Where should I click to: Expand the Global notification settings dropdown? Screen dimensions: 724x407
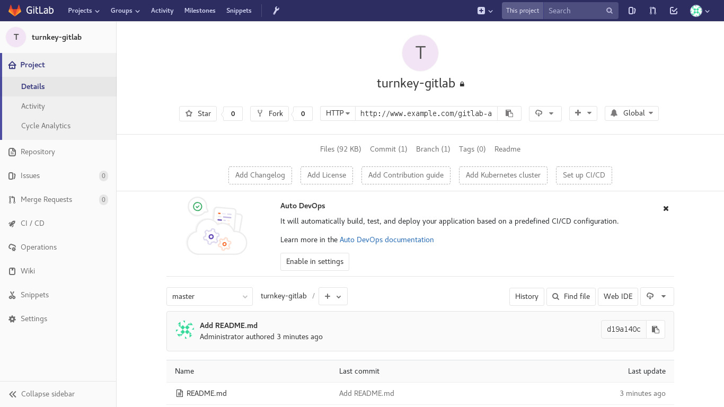[x=632, y=113]
